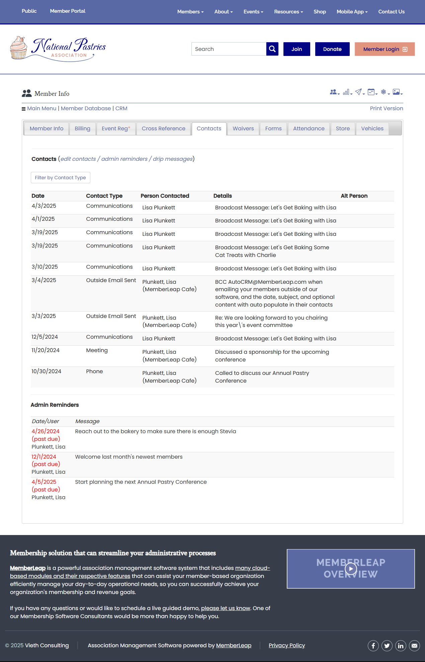Expand the About navigation dropdown
Screen dimensions: 425x662
coord(224,12)
